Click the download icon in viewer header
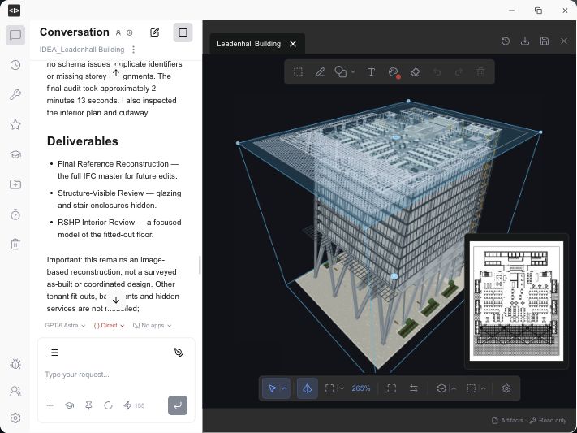The image size is (577, 433). pos(525,41)
